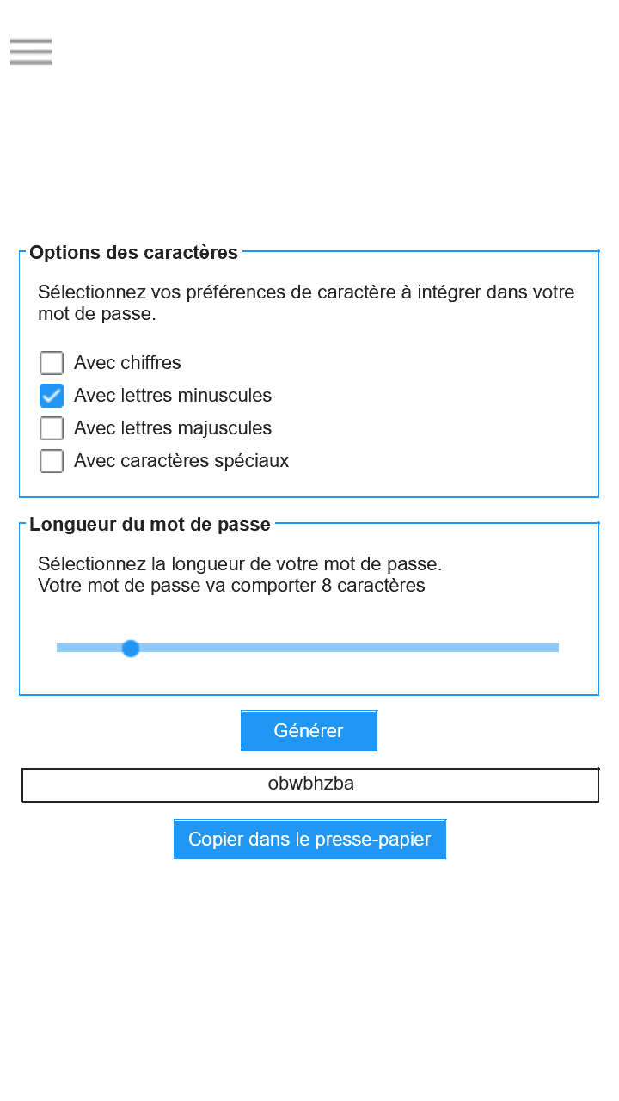The height and width of the screenshot is (1101, 619).
Task: Enable the "Avec caractères spéciaux" checkbox
Action: point(52,461)
